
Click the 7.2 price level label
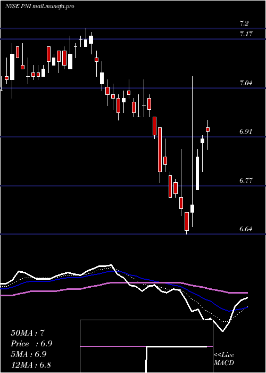point(244,23)
